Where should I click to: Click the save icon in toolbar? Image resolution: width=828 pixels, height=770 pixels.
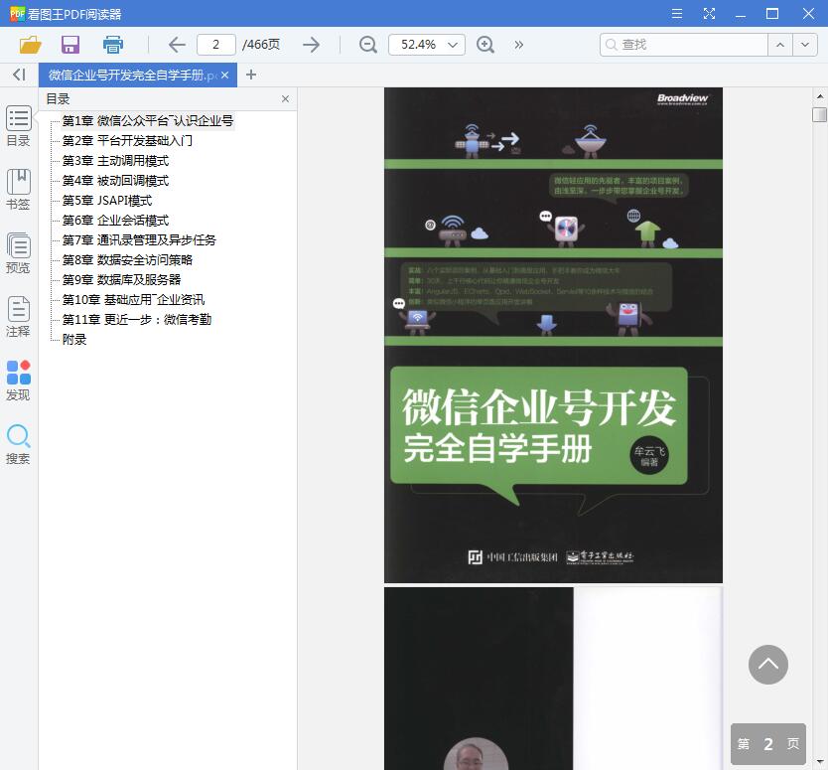coord(70,45)
